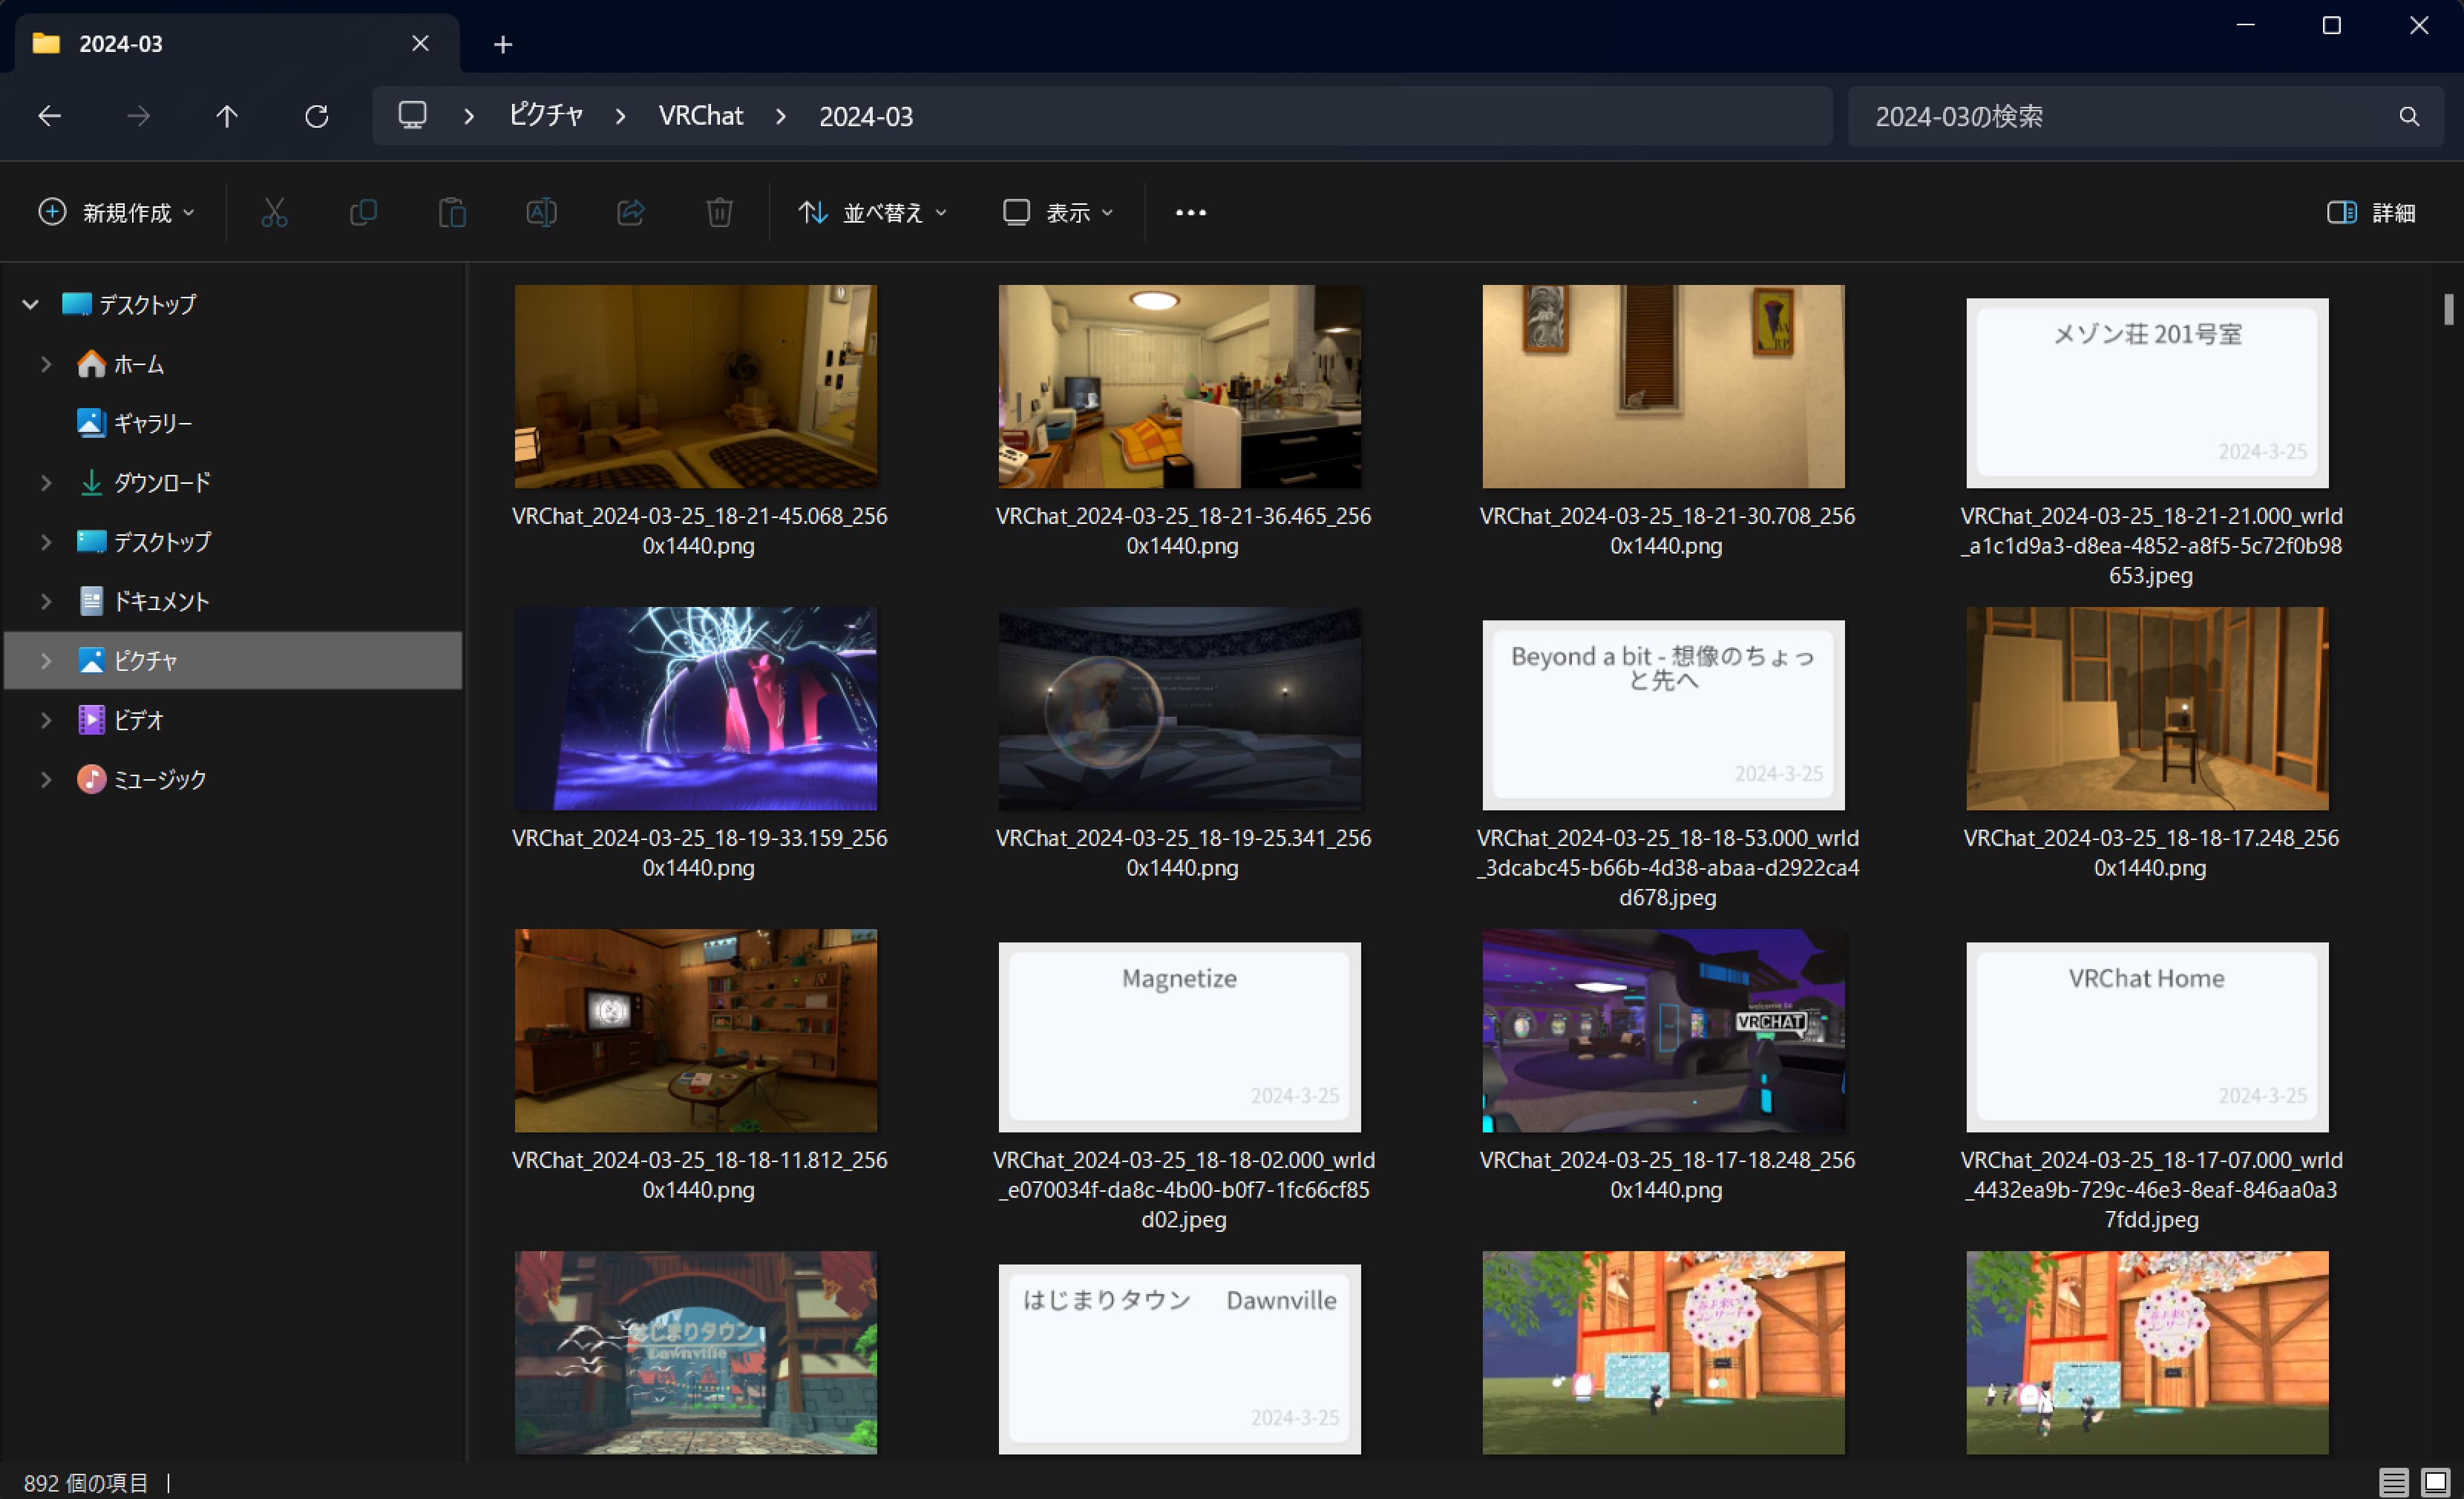Click the Copy icon in toolbar

pos(363,213)
